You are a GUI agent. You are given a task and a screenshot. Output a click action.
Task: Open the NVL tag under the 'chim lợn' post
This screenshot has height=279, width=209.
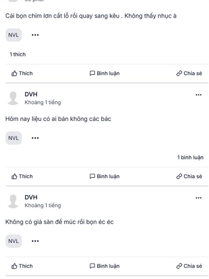click(x=14, y=35)
